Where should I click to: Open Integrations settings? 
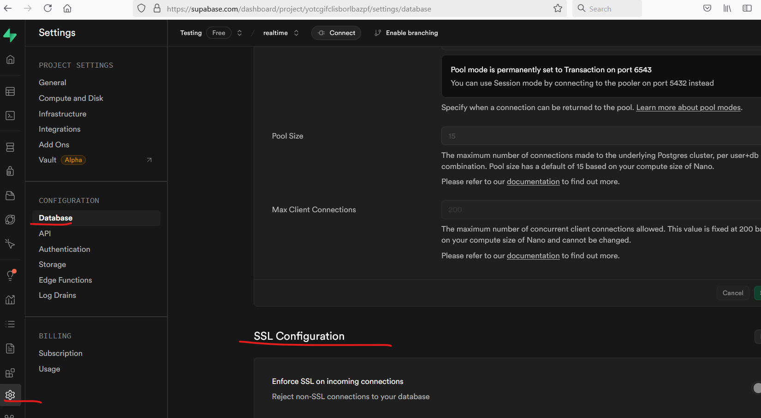[59, 129]
